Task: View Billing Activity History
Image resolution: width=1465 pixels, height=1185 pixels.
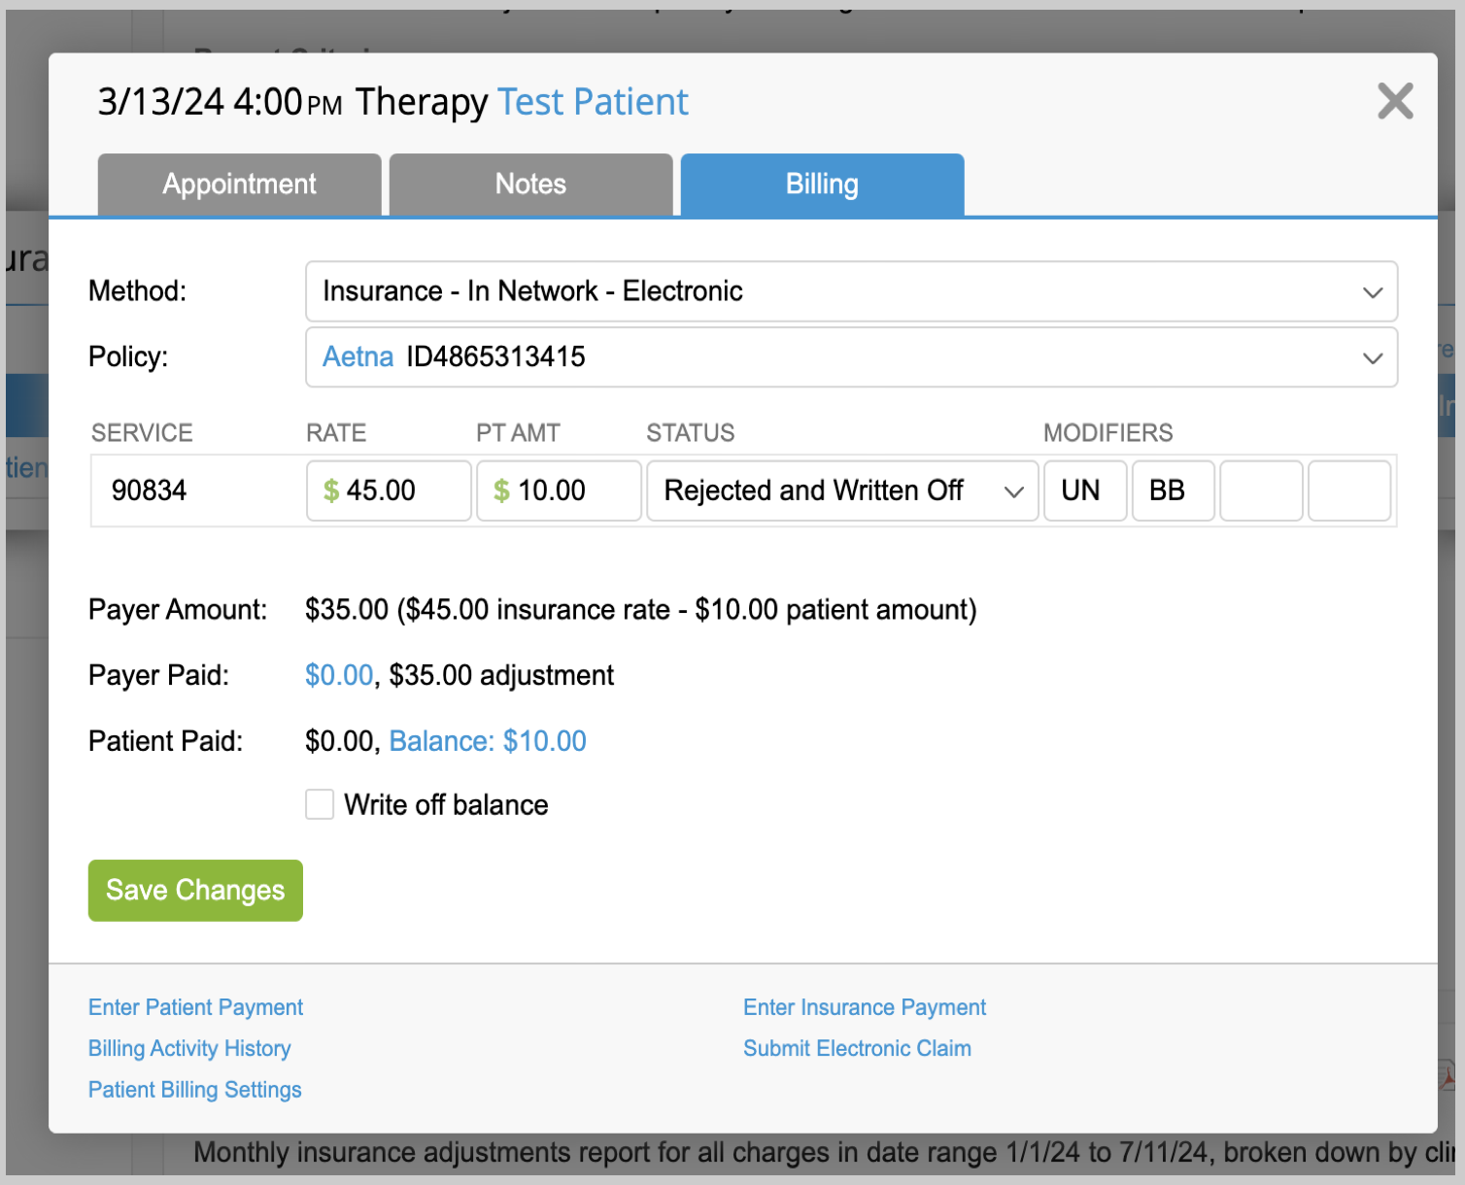Action: point(189,1048)
